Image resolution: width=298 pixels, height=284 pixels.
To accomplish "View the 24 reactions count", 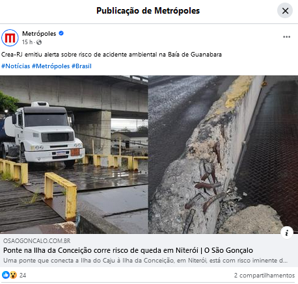I will tap(23, 276).
